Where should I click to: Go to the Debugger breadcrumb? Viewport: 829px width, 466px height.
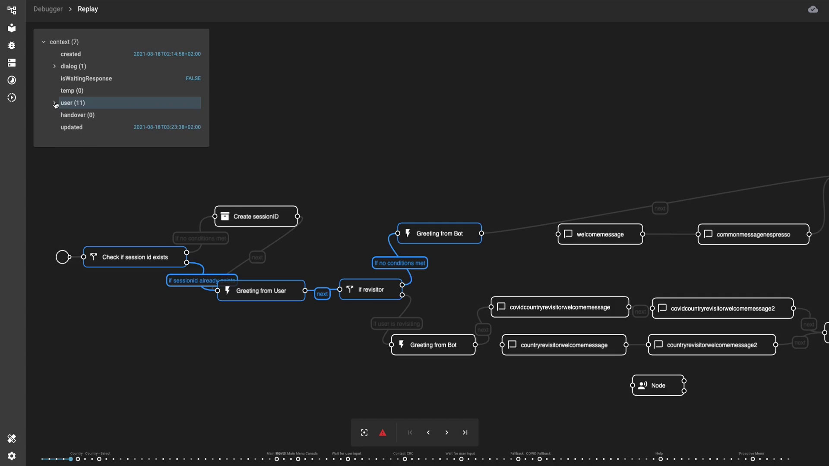48,9
